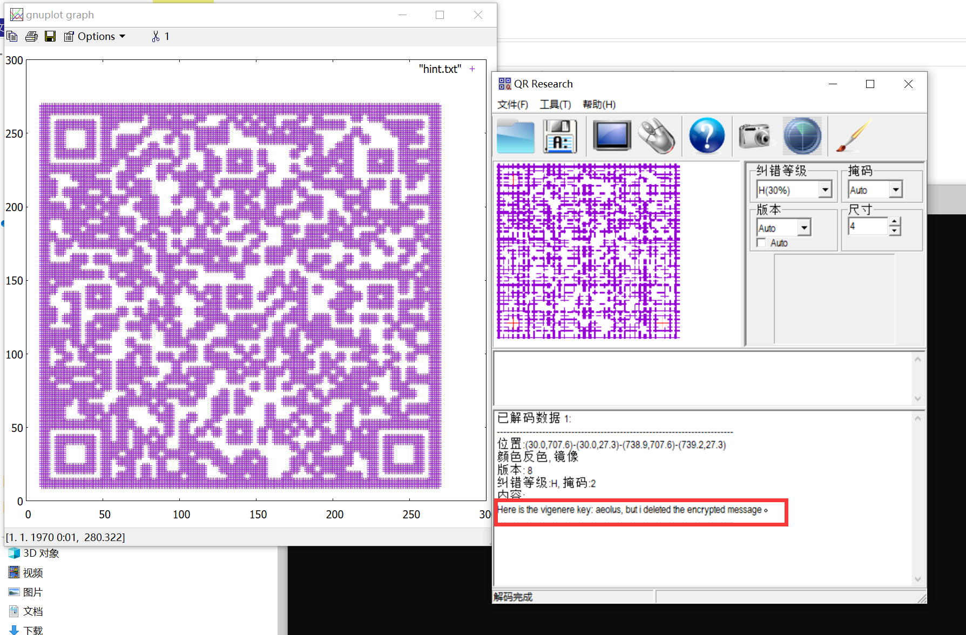This screenshot has width=966, height=635.
Task: Click the 颜色反色, 镜像 line
Action: (537, 456)
